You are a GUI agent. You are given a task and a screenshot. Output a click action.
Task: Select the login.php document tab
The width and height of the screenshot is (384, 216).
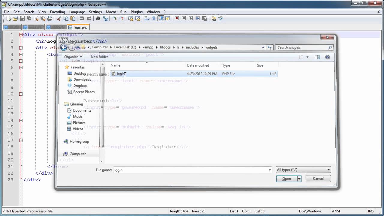78,27
